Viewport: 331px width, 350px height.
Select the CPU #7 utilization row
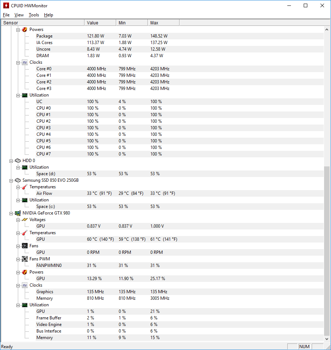180,154
